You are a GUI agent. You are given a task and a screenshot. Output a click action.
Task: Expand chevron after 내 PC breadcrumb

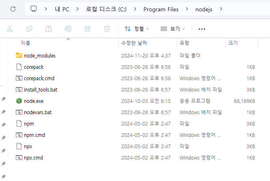[x=77, y=9]
